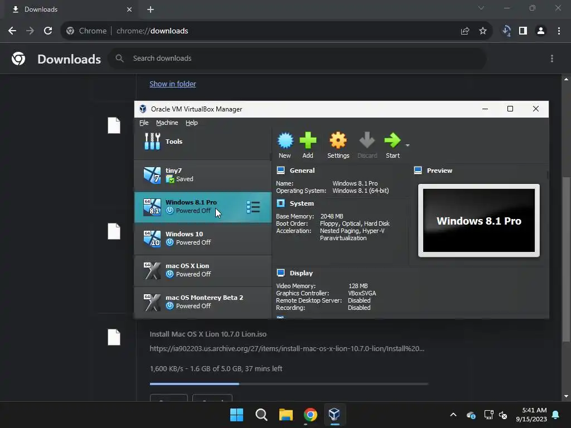Select the Downloads tab
This screenshot has width=571, height=428.
[71, 10]
